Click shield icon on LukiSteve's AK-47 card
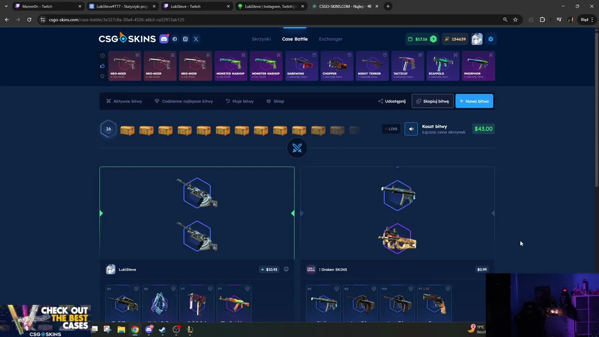The width and height of the screenshot is (599, 337). pyautogui.click(x=247, y=289)
